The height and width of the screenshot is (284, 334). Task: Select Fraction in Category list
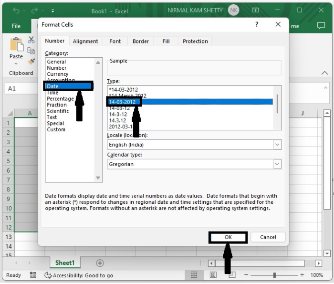point(57,105)
